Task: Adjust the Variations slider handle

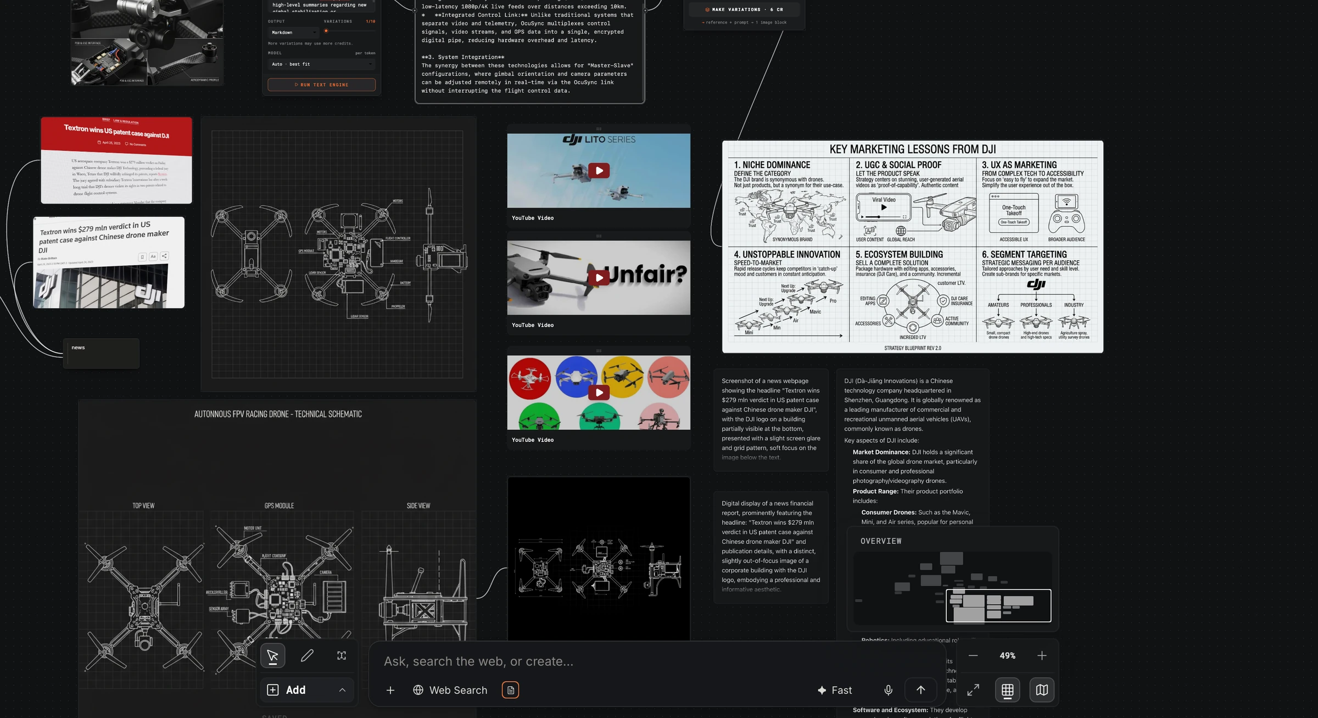Action: 326,31
